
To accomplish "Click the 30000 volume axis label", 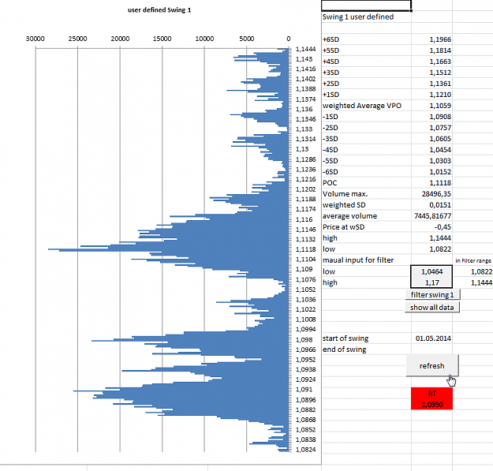I will (35, 39).
